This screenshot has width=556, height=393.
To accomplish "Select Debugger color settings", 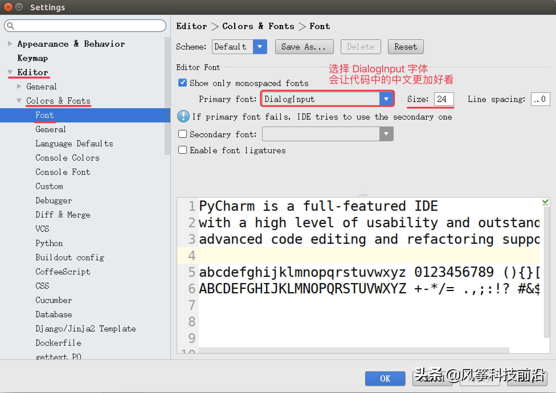I will (x=54, y=200).
